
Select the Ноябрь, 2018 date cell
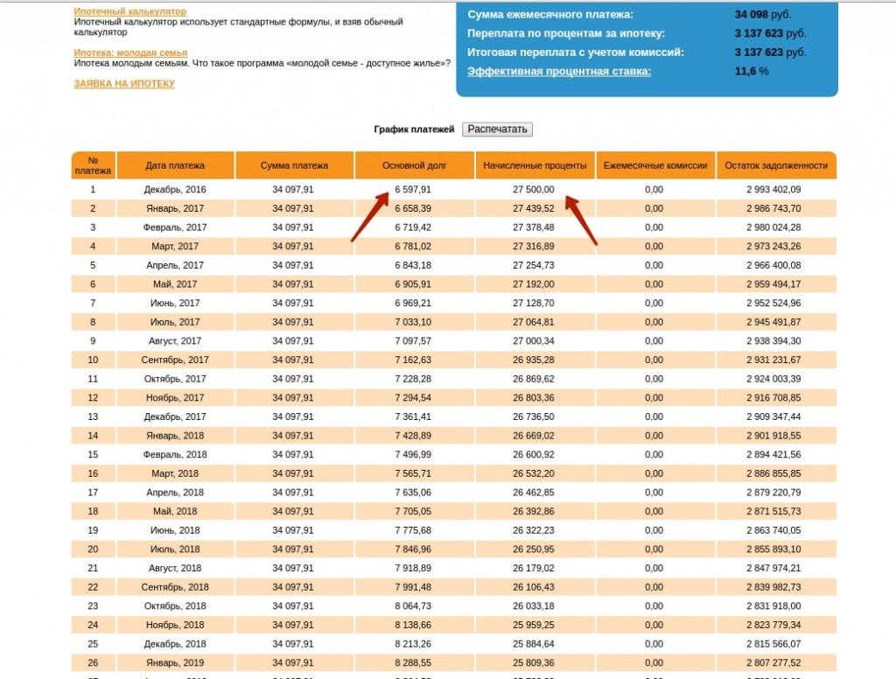(175, 625)
